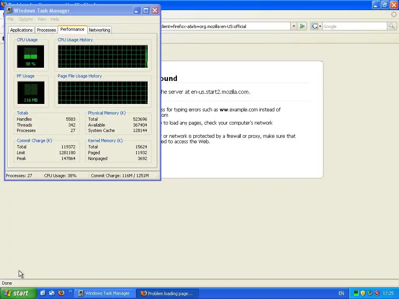Image resolution: width=399 pixels, height=299 pixels.
Task: Click the Threads value 342
Action: coord(72,125)
